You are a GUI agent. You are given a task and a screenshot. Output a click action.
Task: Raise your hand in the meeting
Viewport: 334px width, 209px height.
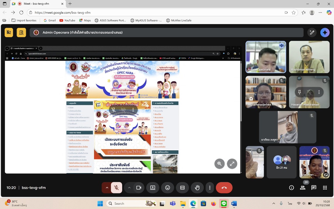tap(197, 188)
